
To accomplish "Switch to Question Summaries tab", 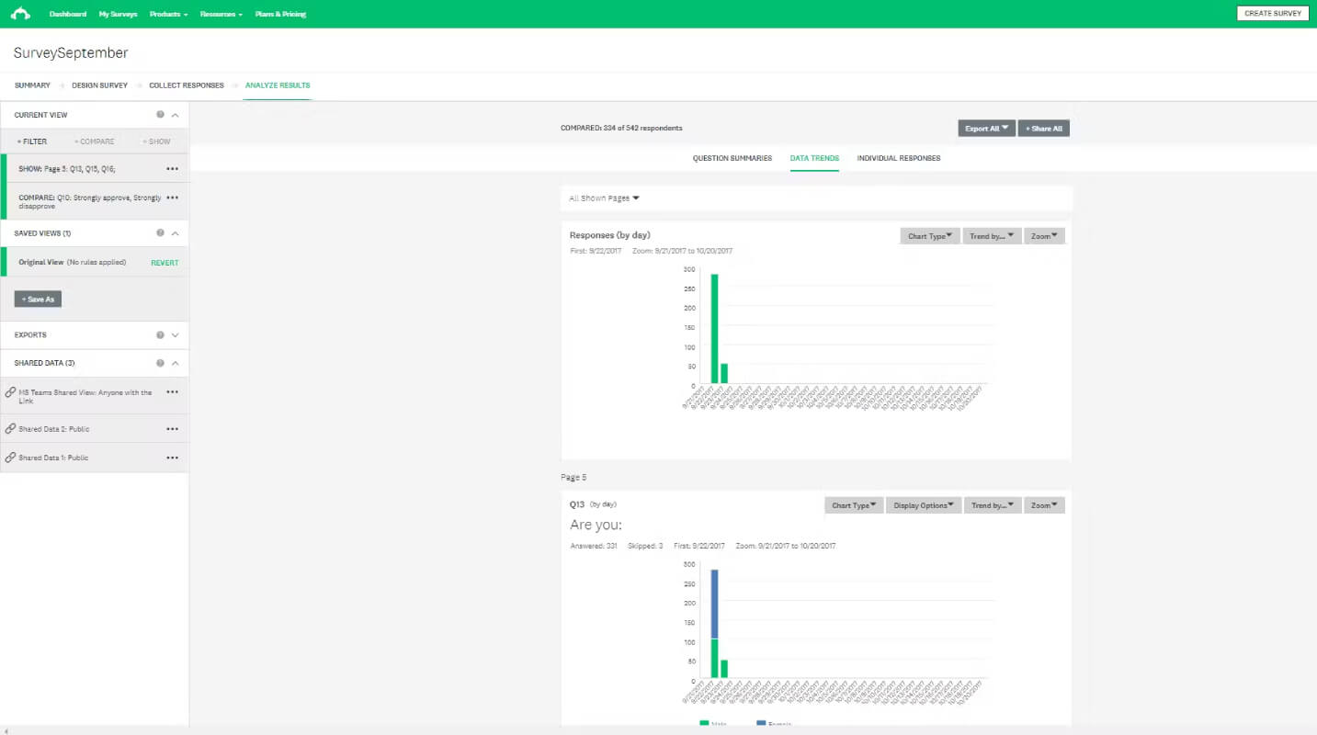I will (x=732, y=158).
